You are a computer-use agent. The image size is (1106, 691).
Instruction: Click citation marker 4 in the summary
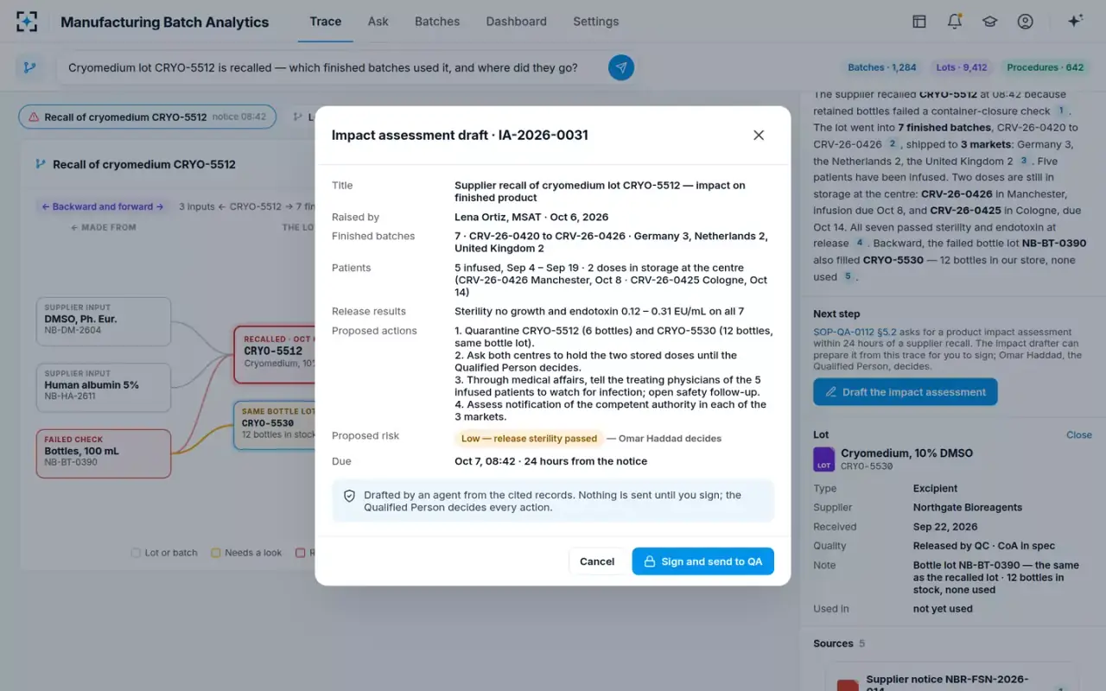point(860,244)
